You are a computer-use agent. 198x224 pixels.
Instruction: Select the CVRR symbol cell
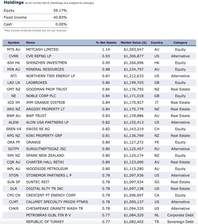(x=14, y=56)
